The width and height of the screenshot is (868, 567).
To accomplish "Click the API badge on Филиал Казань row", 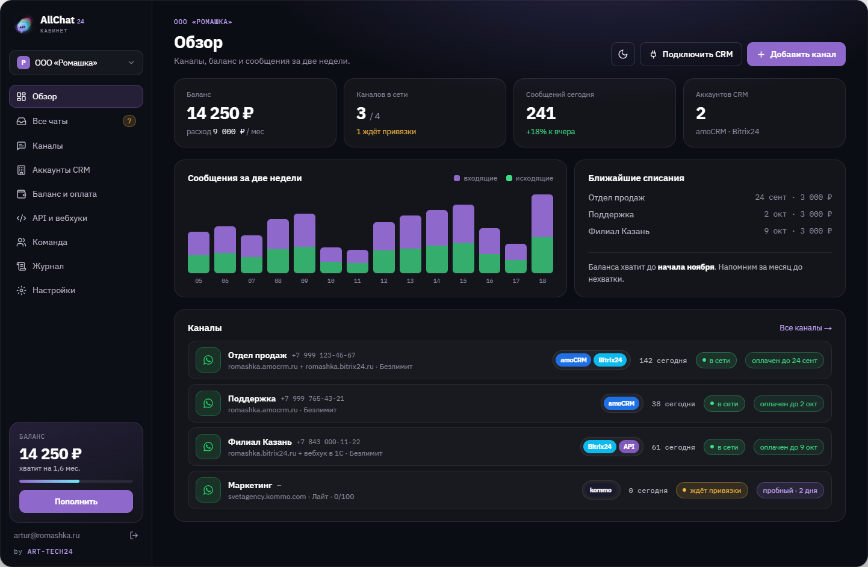I will [x=629, y=447].
